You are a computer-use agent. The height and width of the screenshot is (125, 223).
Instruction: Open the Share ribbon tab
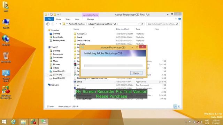point(68,19)
